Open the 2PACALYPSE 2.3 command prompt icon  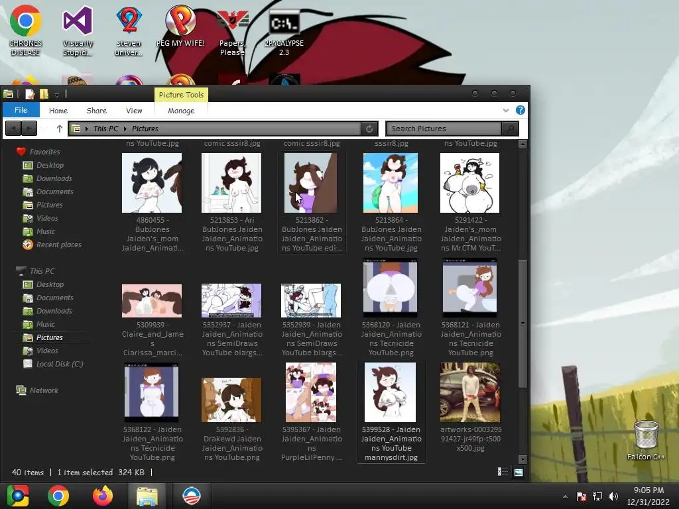pyautogui.click(x=284, y=31)
